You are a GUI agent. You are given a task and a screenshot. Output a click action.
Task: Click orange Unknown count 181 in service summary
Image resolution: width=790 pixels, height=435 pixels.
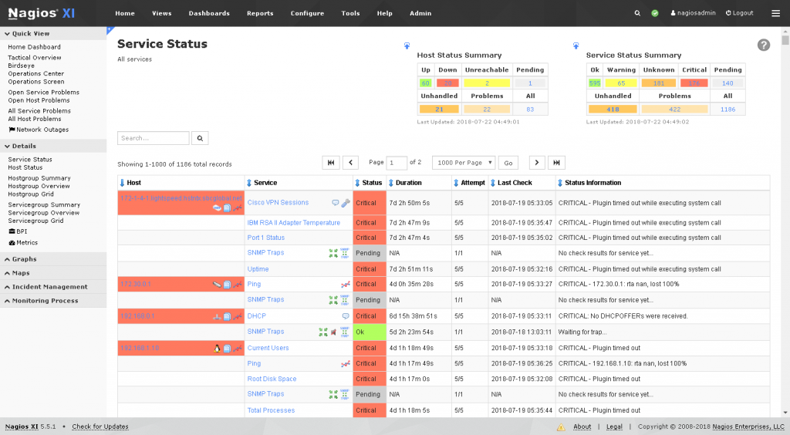pos(659,83)
